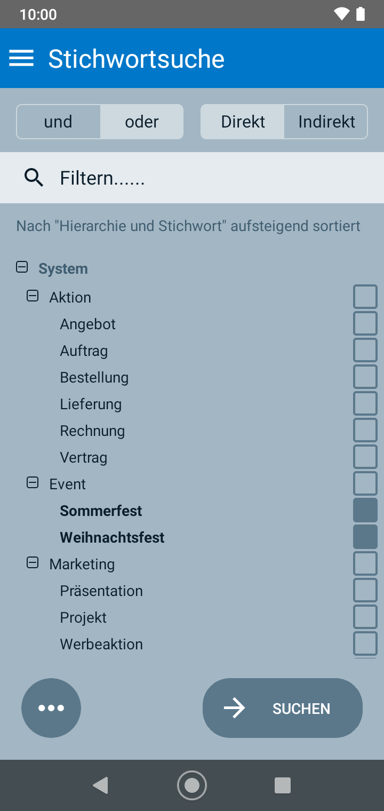Tap the arrow icon on Suchen
The height and width of the screenshot is (811, 384).
tap(234, 708)
